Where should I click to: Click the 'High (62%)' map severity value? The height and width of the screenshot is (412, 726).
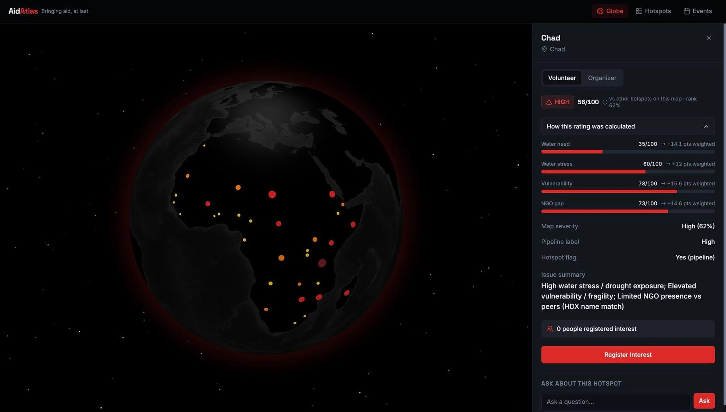(698, 226)
